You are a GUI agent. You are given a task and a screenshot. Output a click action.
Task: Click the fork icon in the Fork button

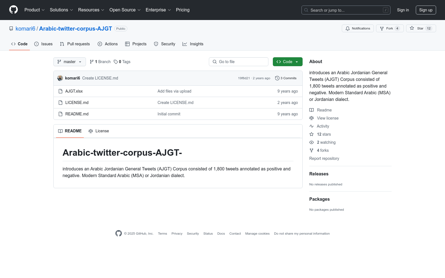coord(382,28)
